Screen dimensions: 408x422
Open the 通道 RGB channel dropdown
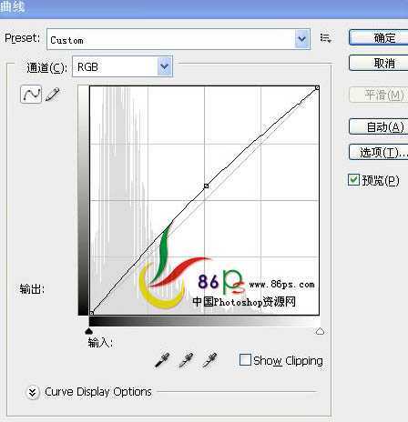coord(165,66)
